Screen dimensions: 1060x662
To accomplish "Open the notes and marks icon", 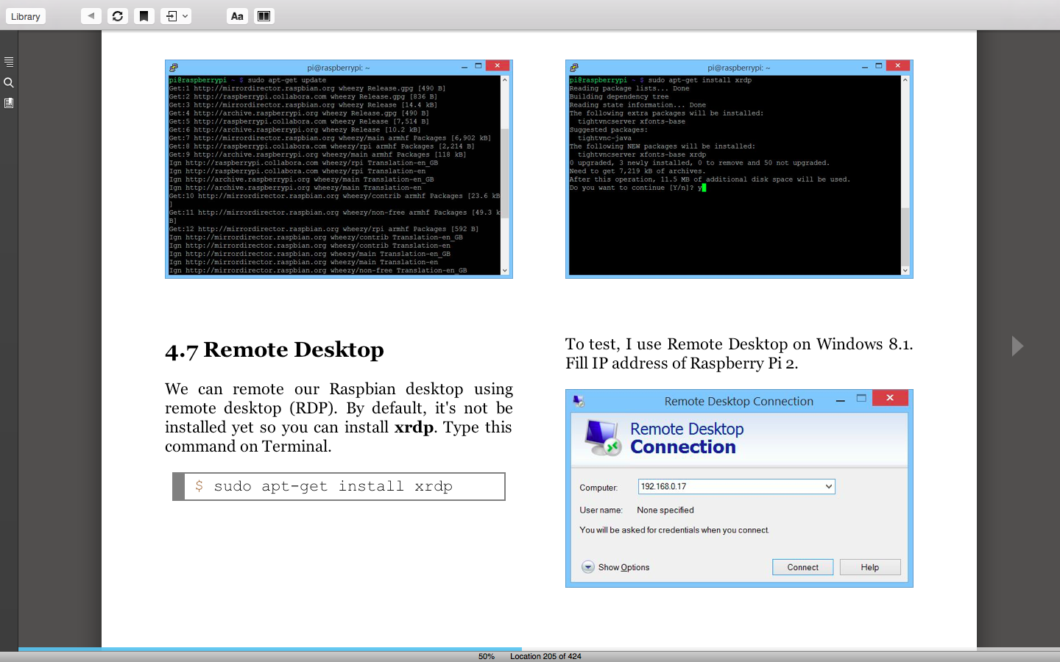I will [x=9, y=103].
